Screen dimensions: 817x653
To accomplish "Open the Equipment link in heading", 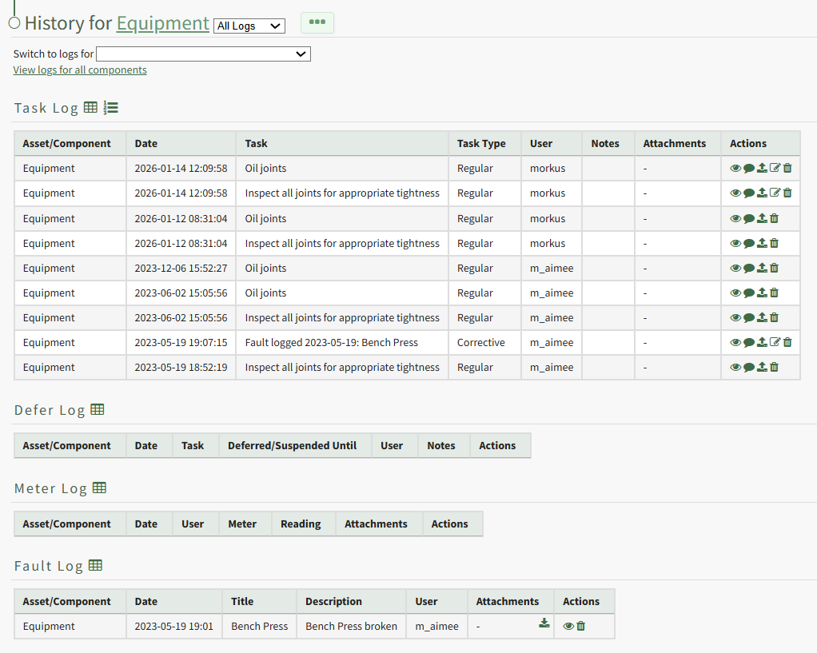I will (163, 23).
